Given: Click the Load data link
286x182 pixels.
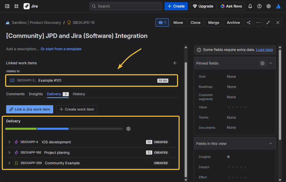Looking at the screenshot, I should [264, 50].
